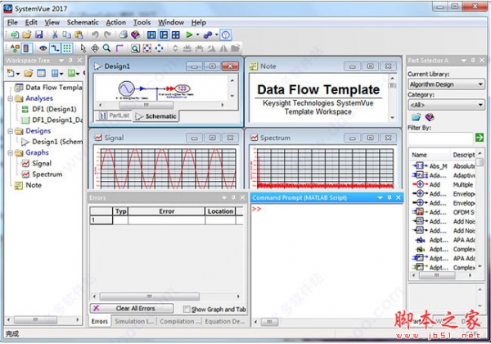The width and height of the screenshot is (491, 344).
Task: Switch to the PartList tab
Action: [114, 115]
